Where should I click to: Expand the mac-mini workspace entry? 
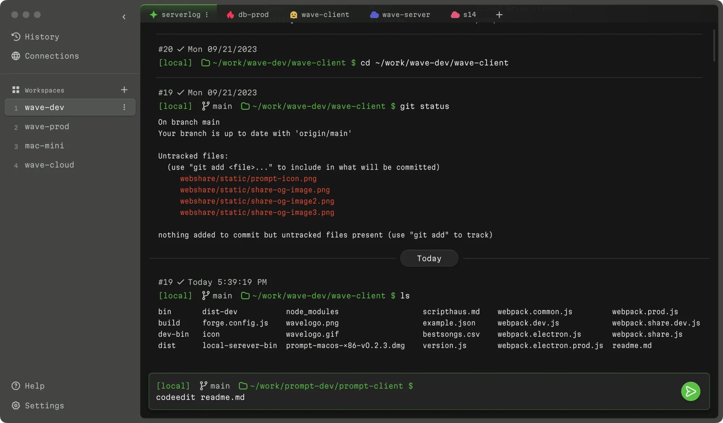coord(44,145)
